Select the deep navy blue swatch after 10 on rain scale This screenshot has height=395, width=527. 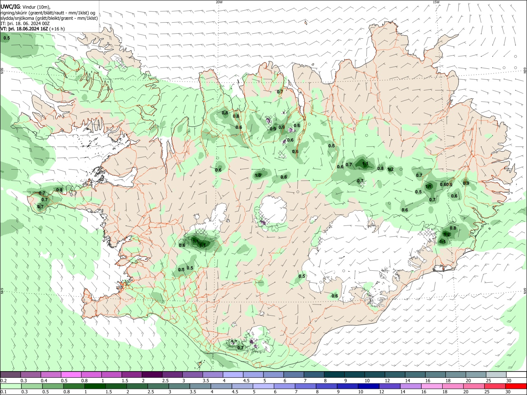[368, 386]
